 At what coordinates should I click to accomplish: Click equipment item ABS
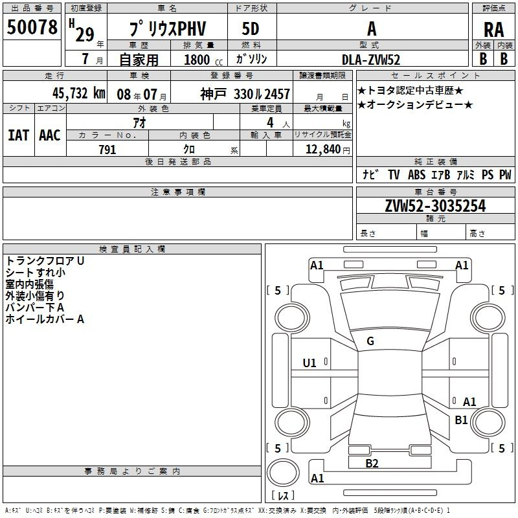(x=416, y=174)
